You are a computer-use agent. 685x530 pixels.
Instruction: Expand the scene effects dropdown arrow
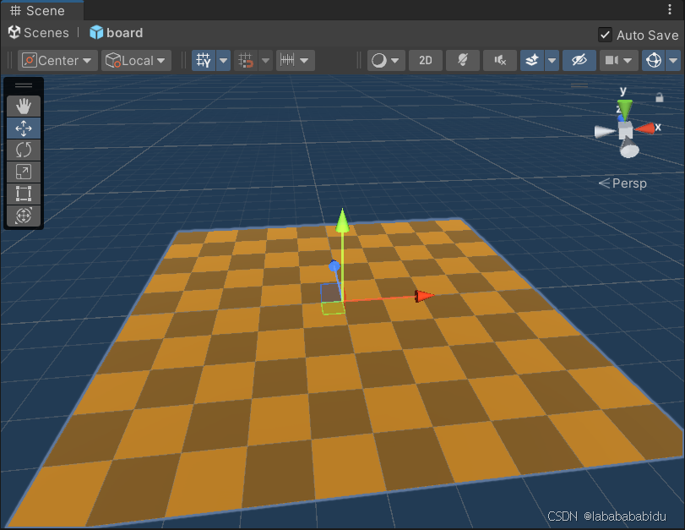552,60
